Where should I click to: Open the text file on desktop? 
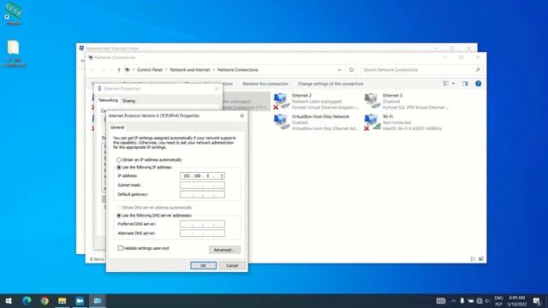pyautogui.click(x=14, y=53)
